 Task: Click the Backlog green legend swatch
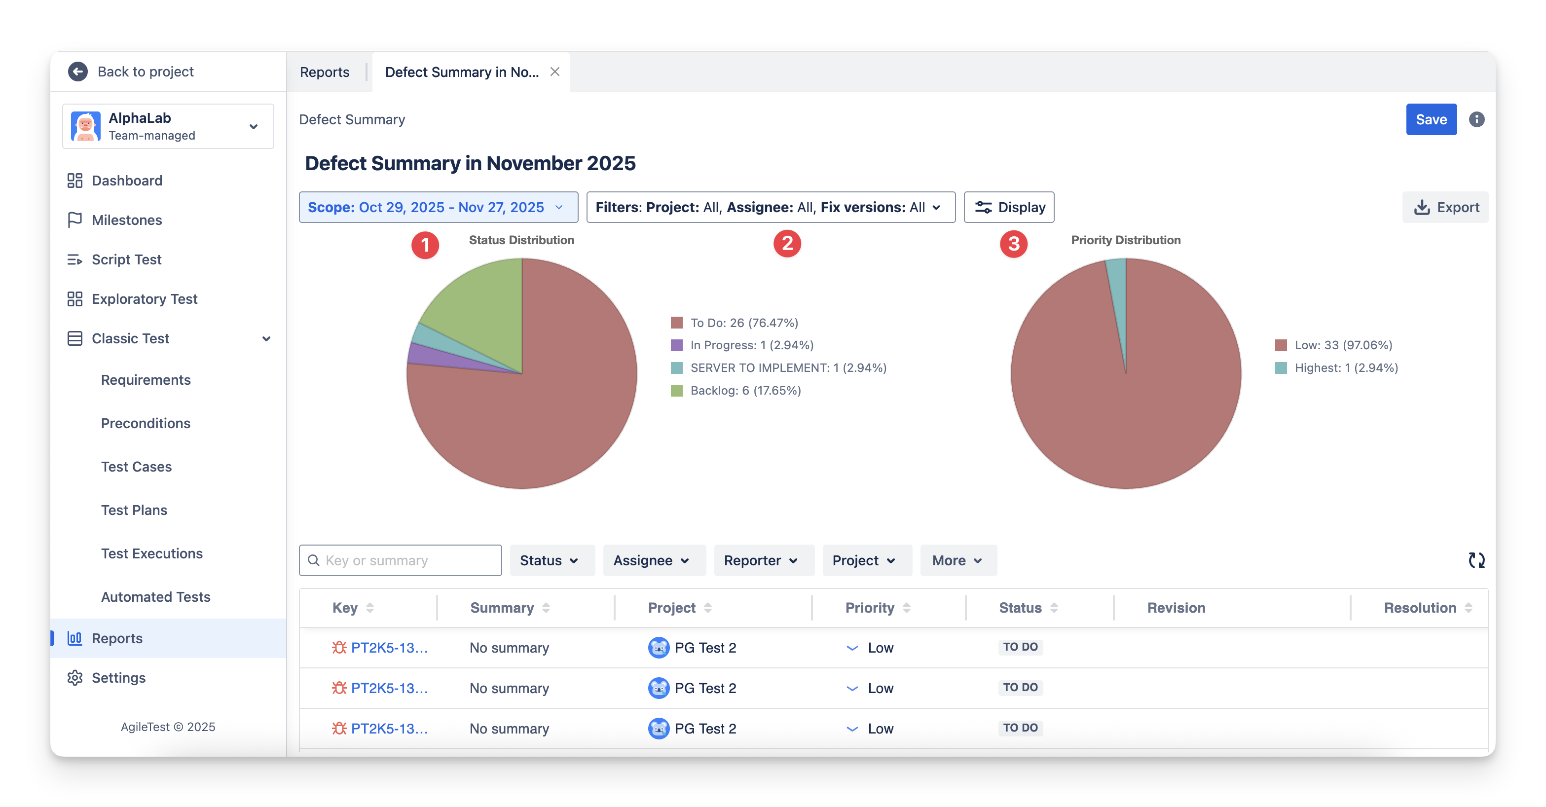pos(676,391)
